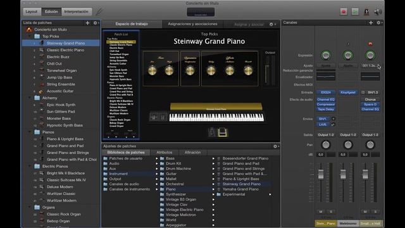Click the Reverb knob in the workspace

tap(248, 70)
